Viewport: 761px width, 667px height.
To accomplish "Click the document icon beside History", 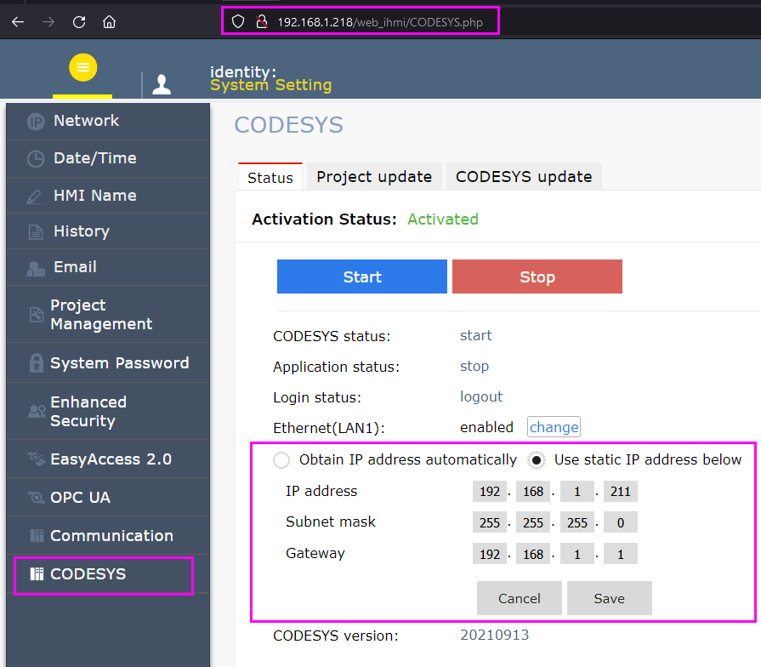I will tap(36, 232).
